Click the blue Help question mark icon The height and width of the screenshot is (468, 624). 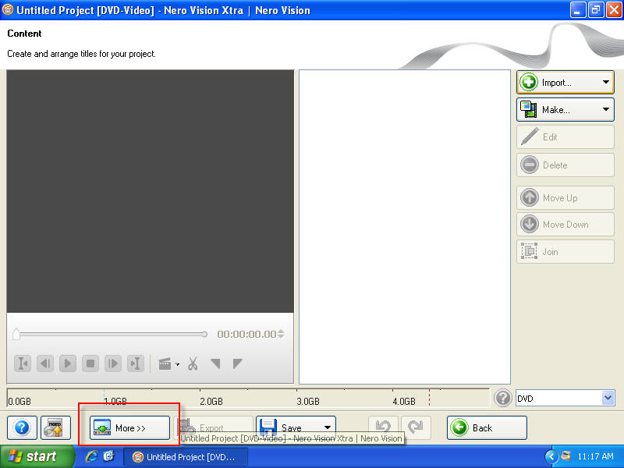click(22, 427)
